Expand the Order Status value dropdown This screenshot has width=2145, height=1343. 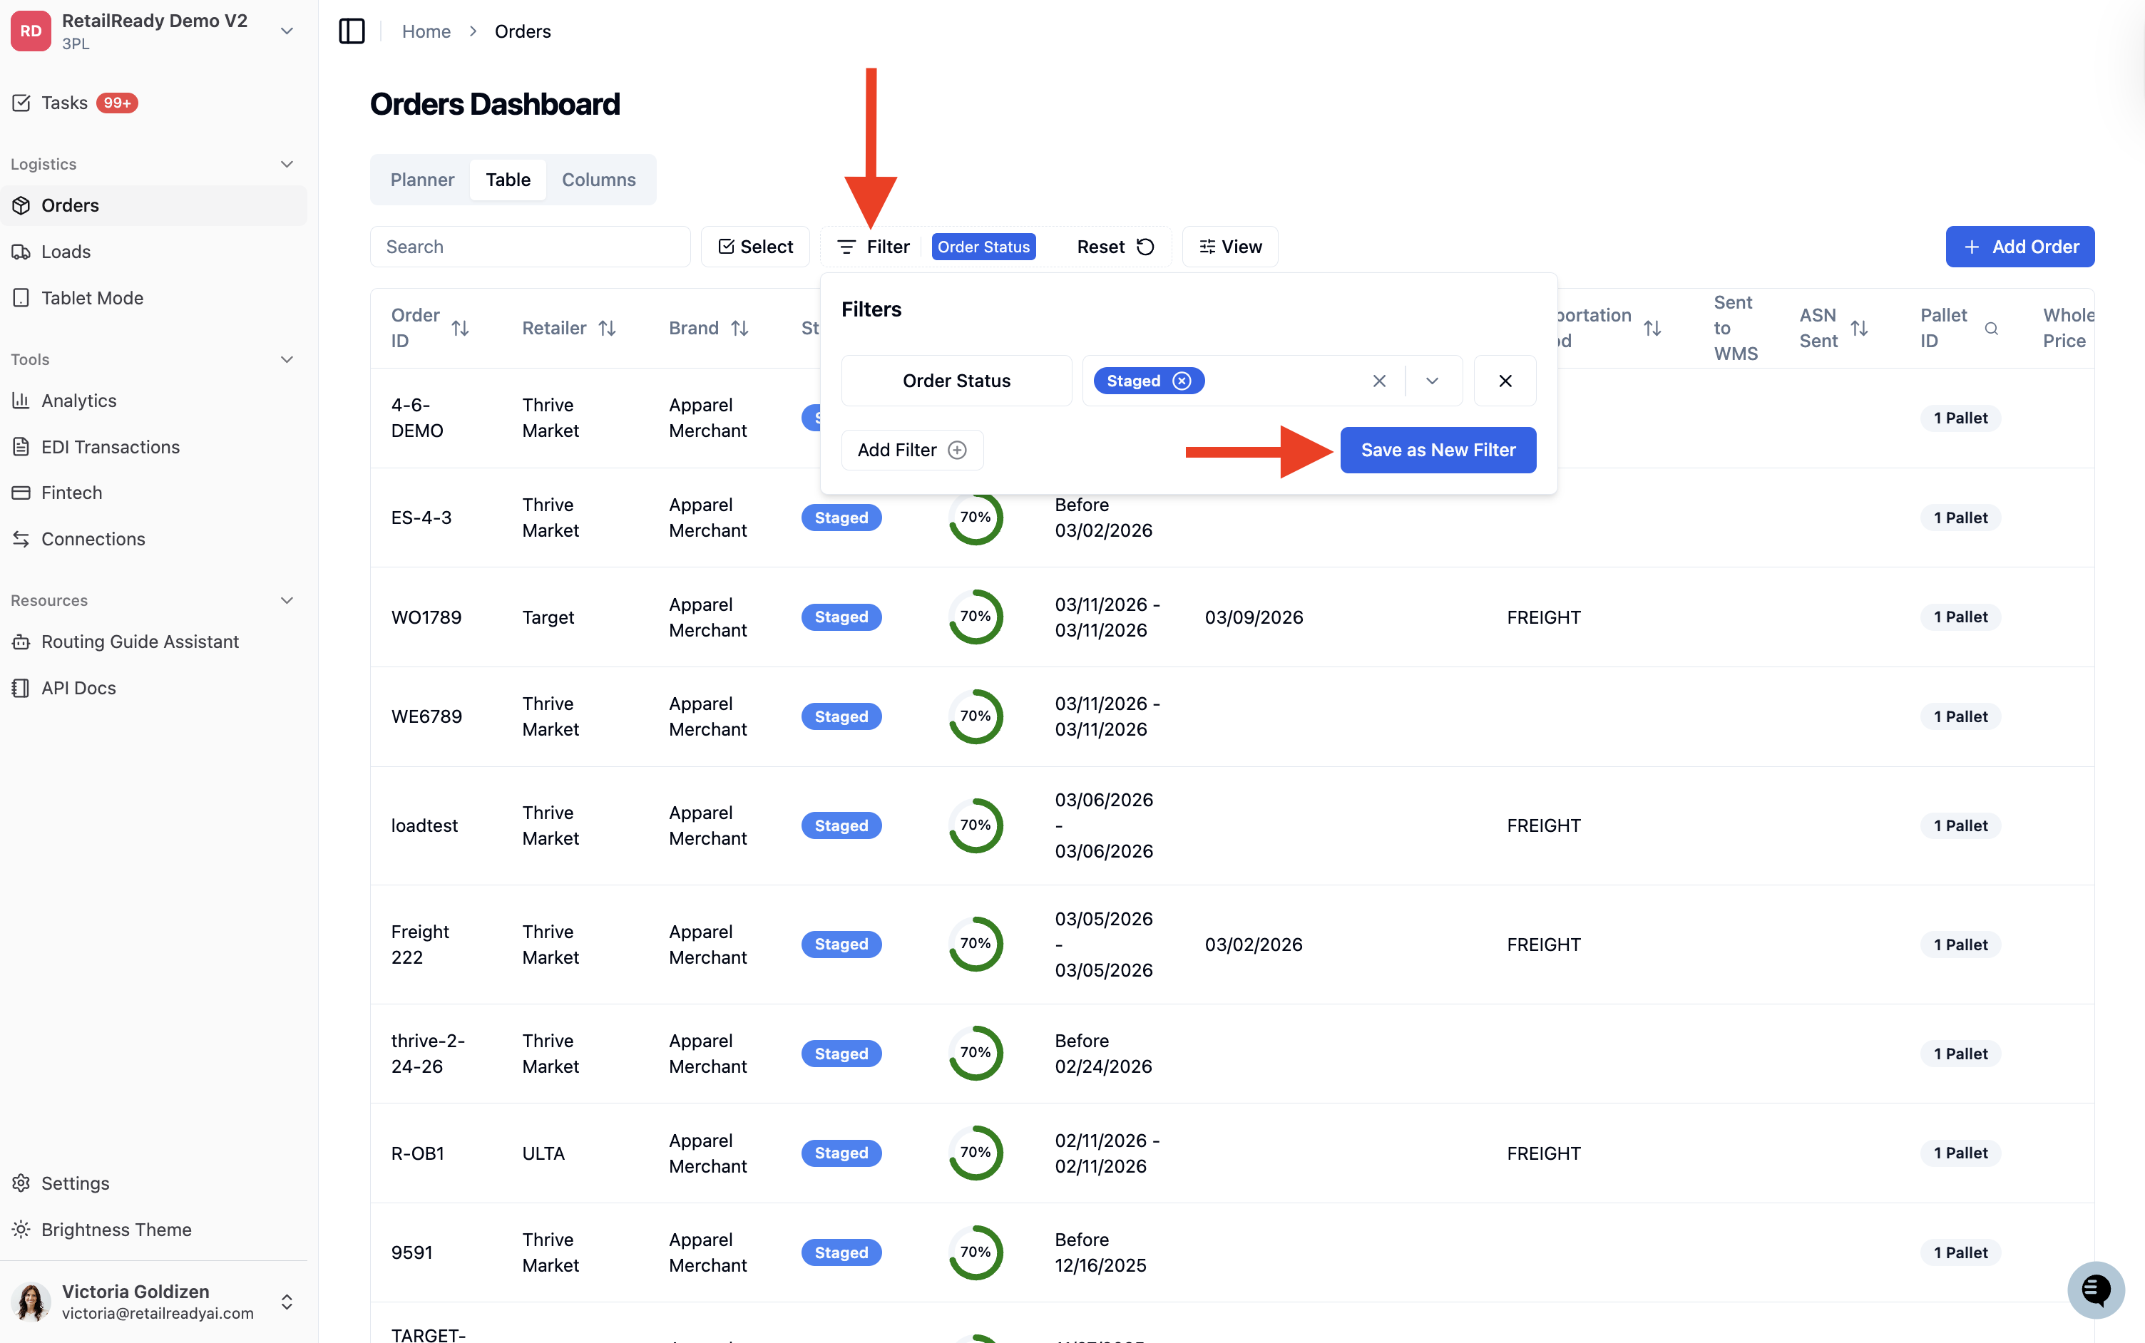[1431, 381]
